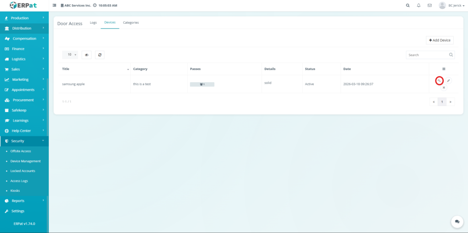The width and height of the screenshot is (468, 233).
Task: Click the Add Device button
Action: pyautogui.click(x=440, y=40)
